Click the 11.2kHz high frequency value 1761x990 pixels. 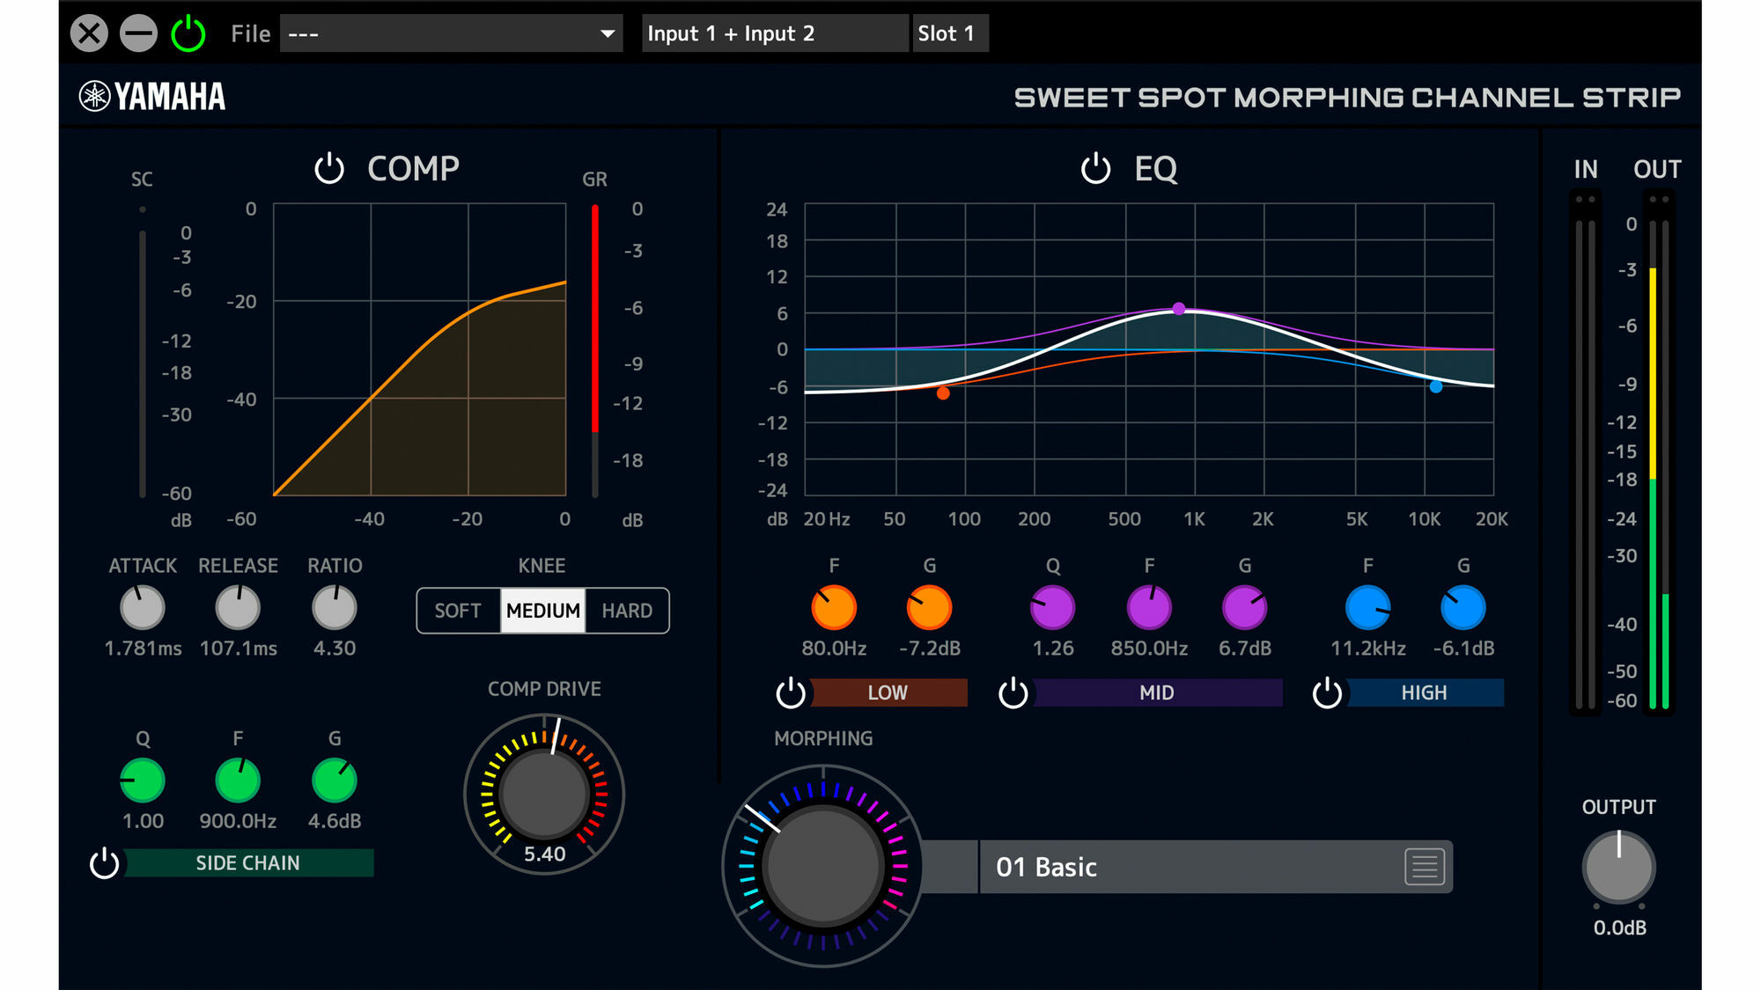point(1368,649)
